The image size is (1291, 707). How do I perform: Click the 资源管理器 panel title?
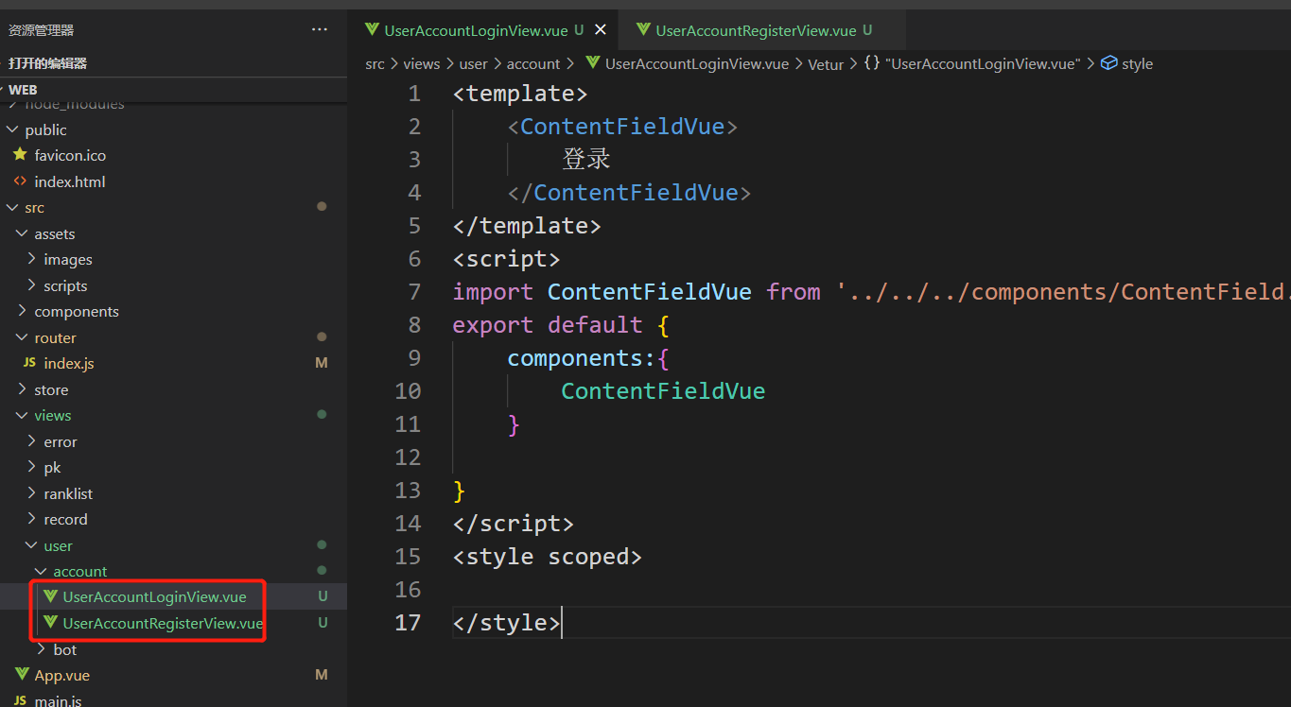(x=41, y=30)
